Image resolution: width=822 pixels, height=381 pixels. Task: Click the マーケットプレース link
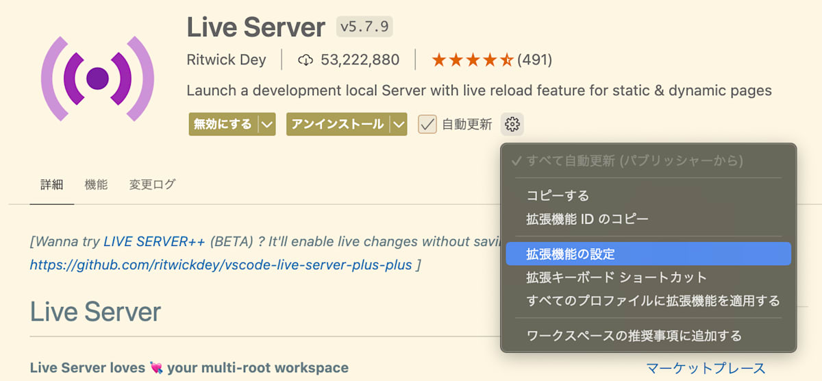(x=706, y=369)
